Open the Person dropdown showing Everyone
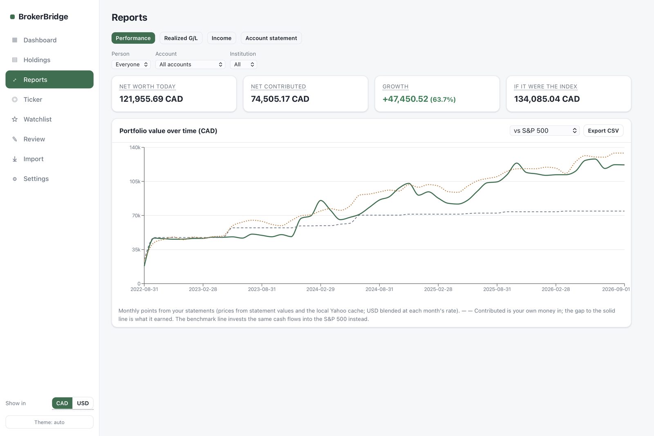The image size is (654, 436). 131,65
